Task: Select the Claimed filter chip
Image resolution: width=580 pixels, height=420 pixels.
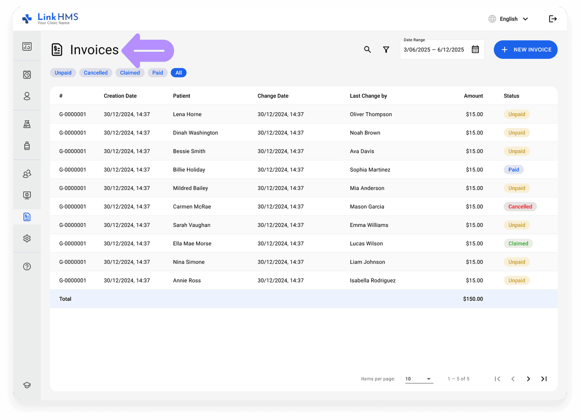Action: coord(130,73)
